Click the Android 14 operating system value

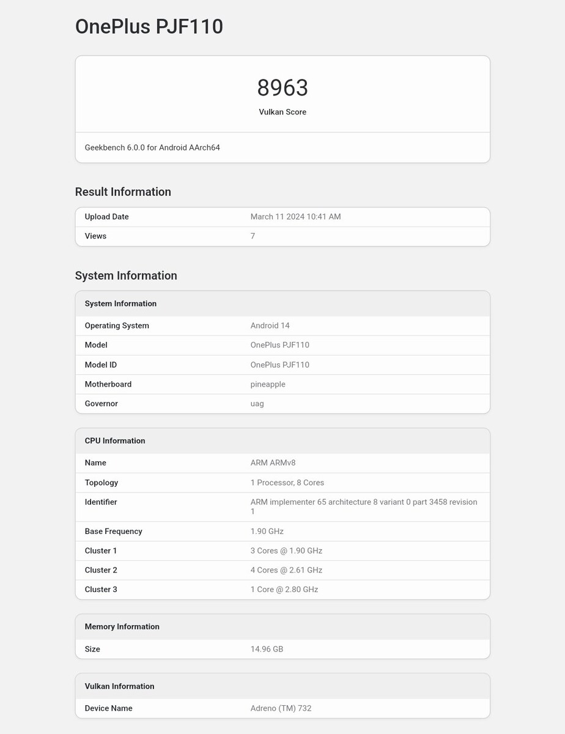click(270, 326)
